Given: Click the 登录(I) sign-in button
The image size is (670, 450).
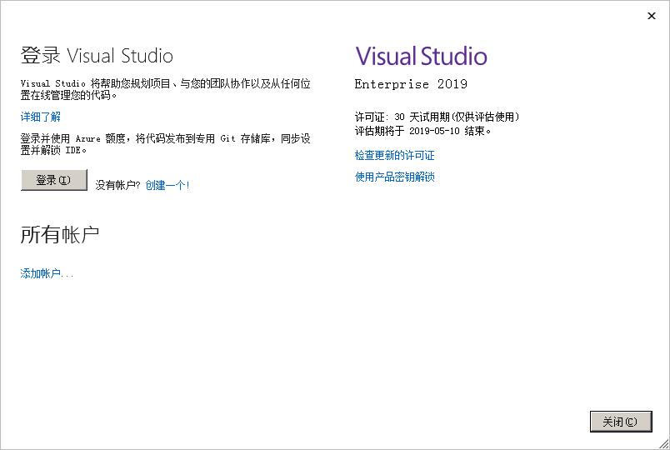Looking at the screenshot, I should click(54, 180).
